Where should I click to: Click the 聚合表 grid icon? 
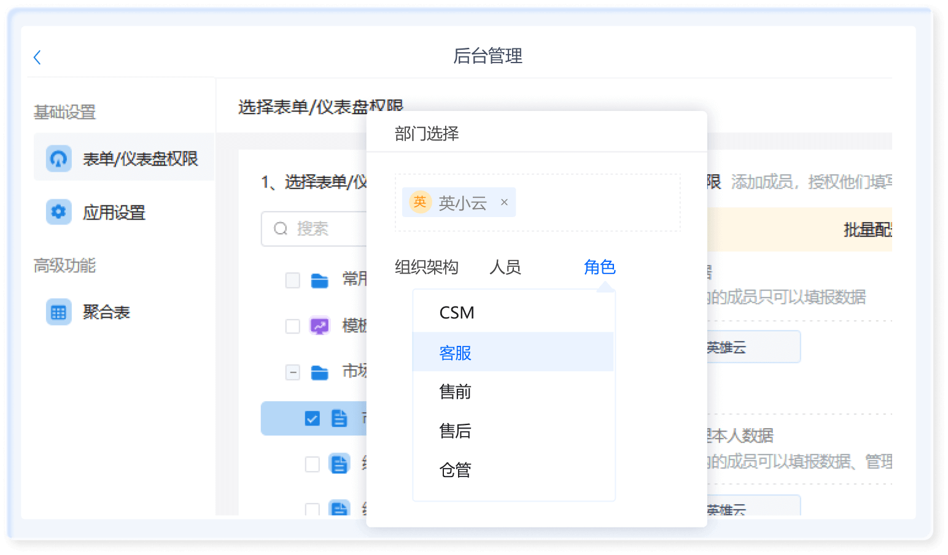tap(58, 312)
